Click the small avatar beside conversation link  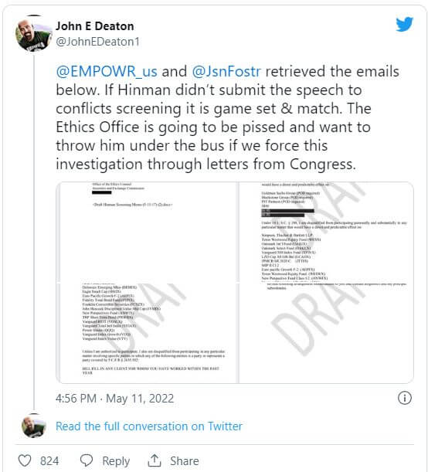point(34,426)
